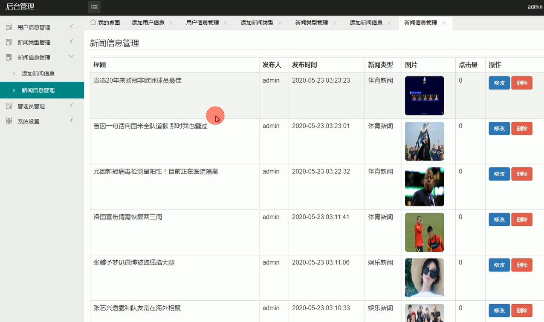This screenshot has width=544, height=322.
Task: Click timestamp 2020-05-23 03:11:06
Action: pos(321,263)
